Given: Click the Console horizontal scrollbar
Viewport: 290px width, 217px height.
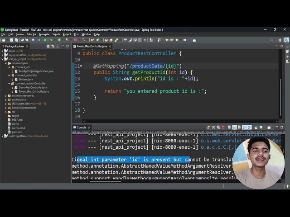Looking at the screenshot, I should pyautogui.click(x=106, y=181).
